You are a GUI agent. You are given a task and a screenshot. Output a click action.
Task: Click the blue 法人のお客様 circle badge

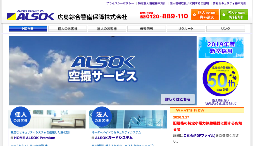[102, 117]
